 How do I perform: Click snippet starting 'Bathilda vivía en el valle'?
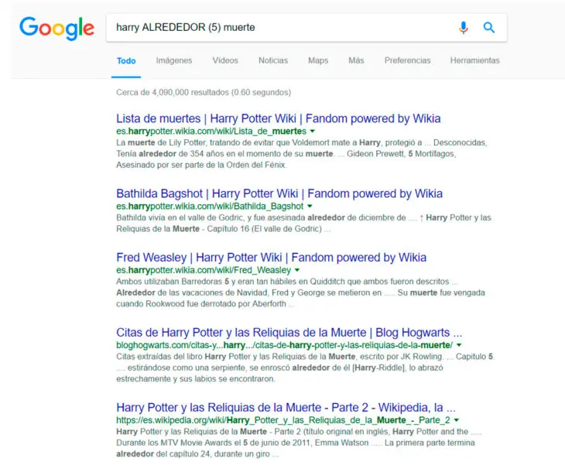tap(303, 224)
